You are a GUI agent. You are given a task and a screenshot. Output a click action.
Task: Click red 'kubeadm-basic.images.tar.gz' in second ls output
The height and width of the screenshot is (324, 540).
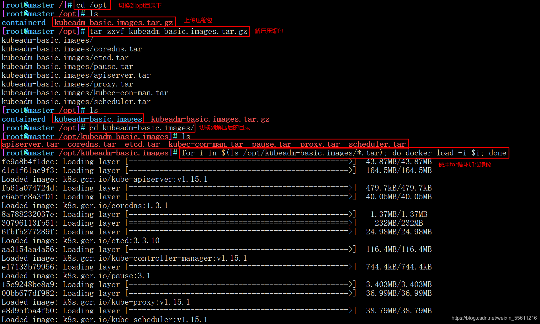point(210,119)
